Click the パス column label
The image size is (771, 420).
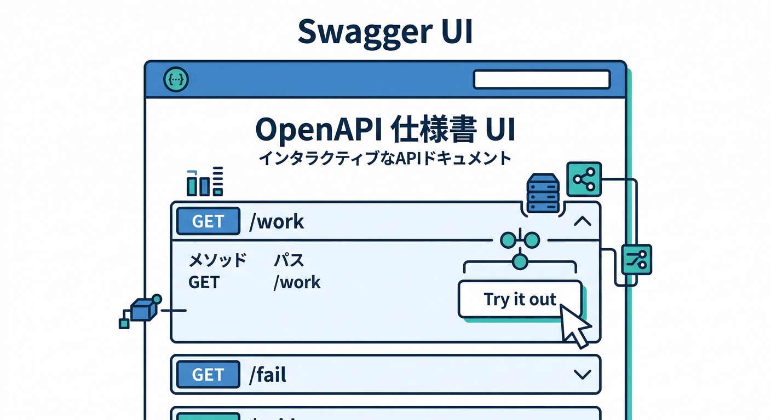tap(289, 260)
